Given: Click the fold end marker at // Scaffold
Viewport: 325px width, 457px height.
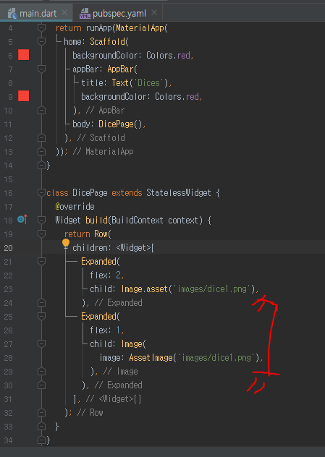Looking at the screenshot, I should click(42, 138).
